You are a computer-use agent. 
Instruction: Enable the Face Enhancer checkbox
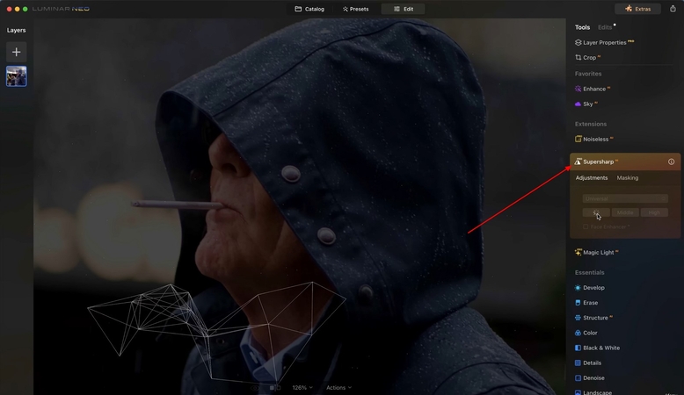(x=586, y=226)
